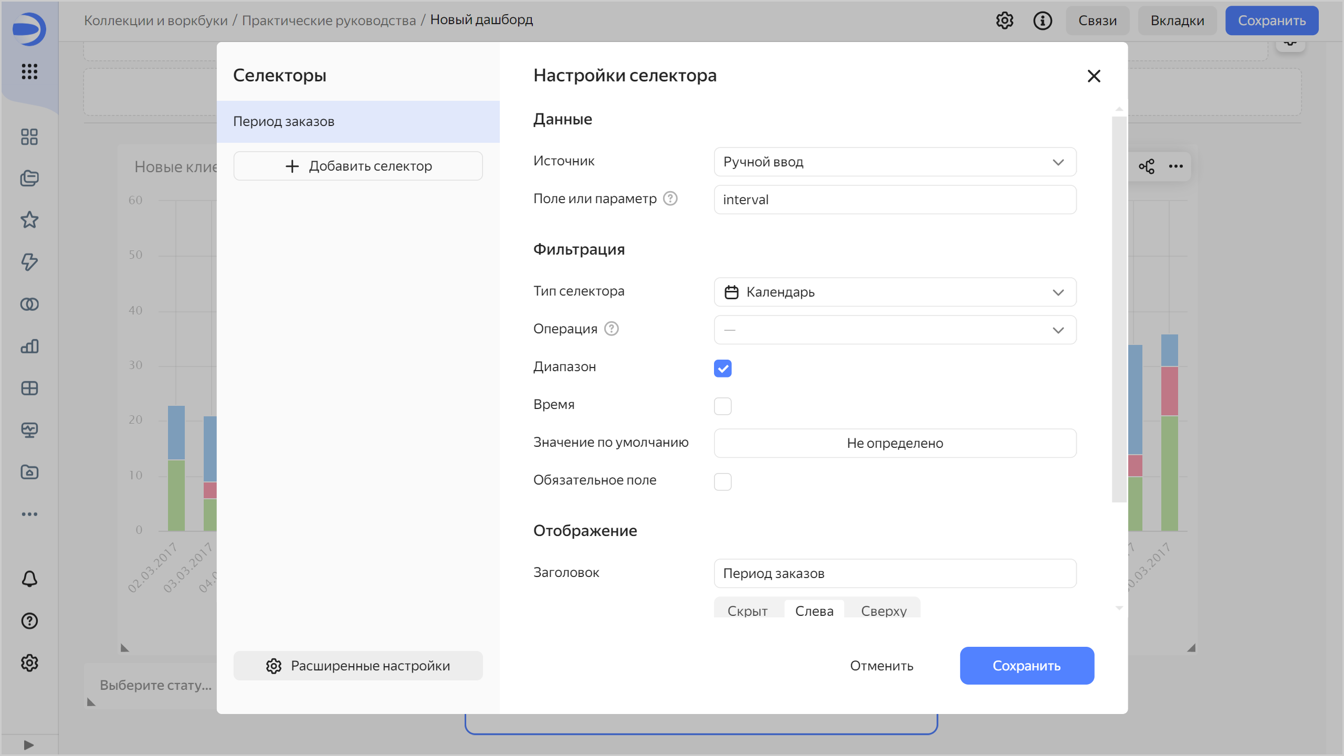The width and height of the screenshot is (1344, 756).
Task: Click hint icon beside Поле или параметр
Action: pos(670,198)
